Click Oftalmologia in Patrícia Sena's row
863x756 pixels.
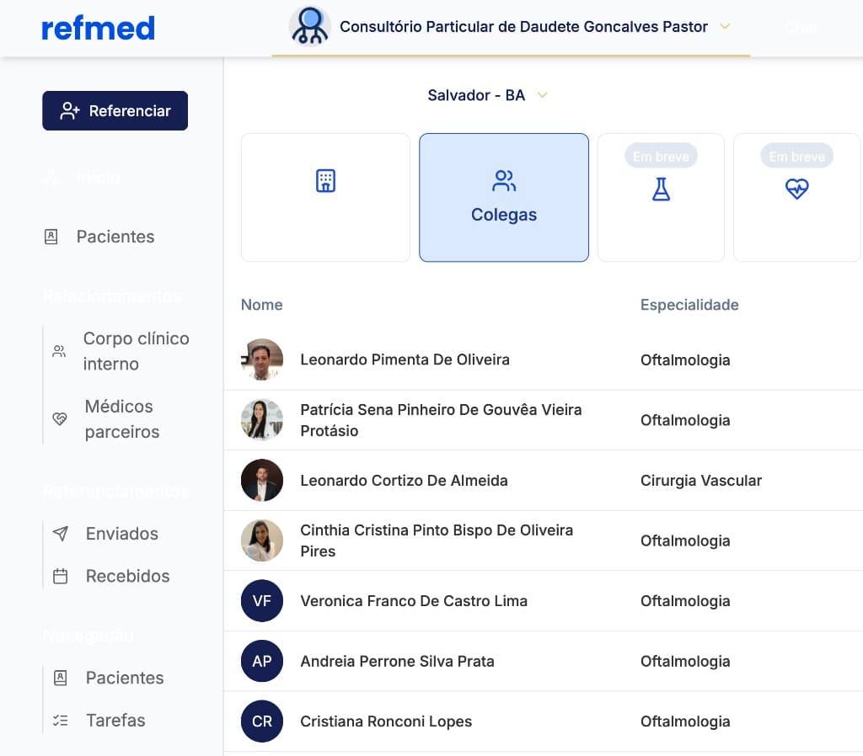click(685, 420)
